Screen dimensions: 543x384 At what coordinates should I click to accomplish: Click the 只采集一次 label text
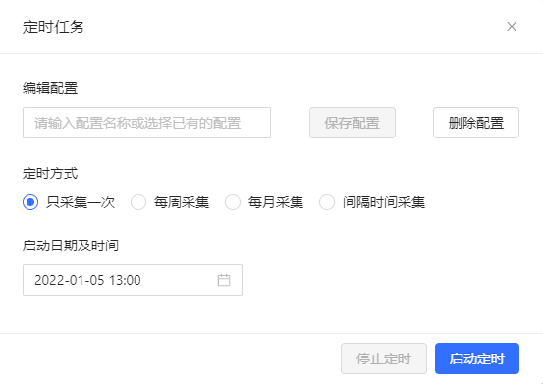point(81,202)
